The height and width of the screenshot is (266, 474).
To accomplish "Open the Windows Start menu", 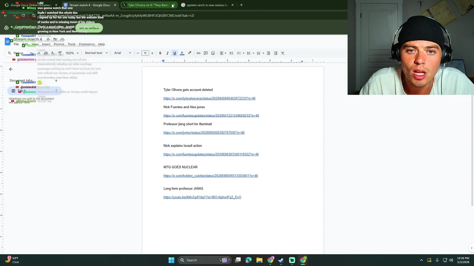I will [171, 260].
